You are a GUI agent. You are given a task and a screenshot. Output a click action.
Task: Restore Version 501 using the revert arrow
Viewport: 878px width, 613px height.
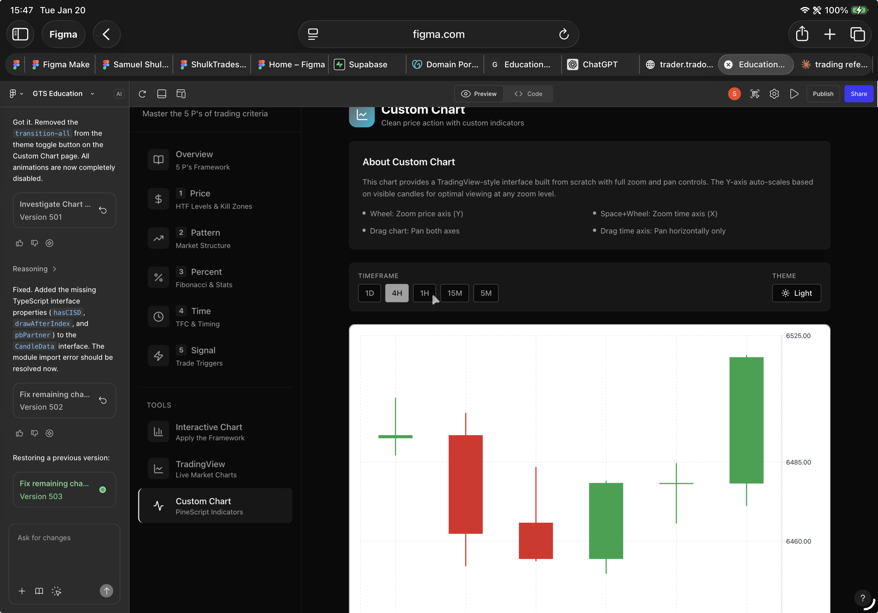tap(102, 210)
